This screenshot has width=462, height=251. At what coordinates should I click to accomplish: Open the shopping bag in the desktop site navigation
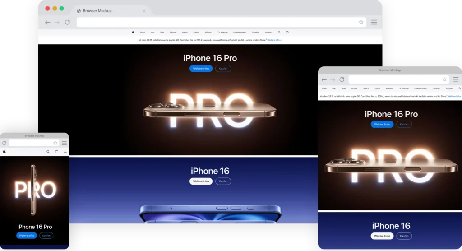click(x=287, y=33)
